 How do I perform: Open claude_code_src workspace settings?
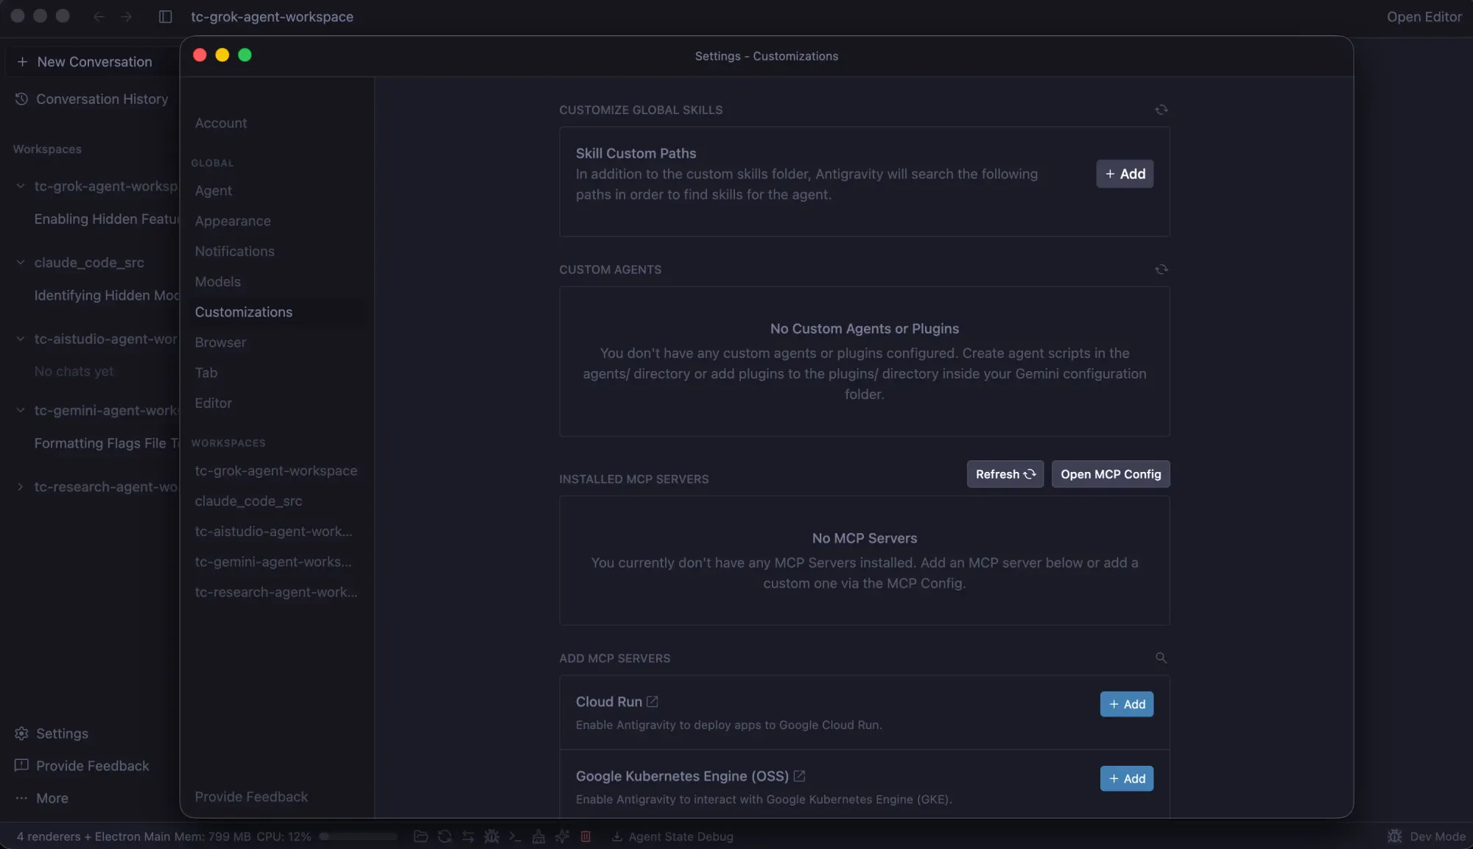pos(249,501)
